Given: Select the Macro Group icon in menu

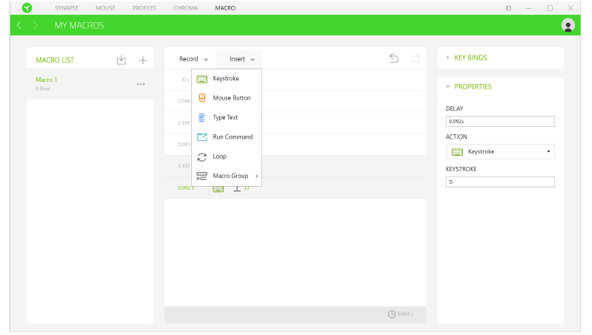Looking at the screenshot, I should [x=202, y=176].
